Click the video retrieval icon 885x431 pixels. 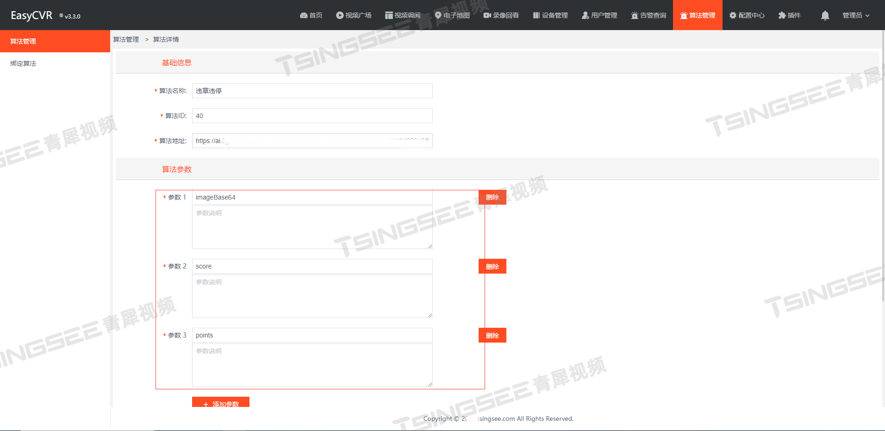pos(389,15)
